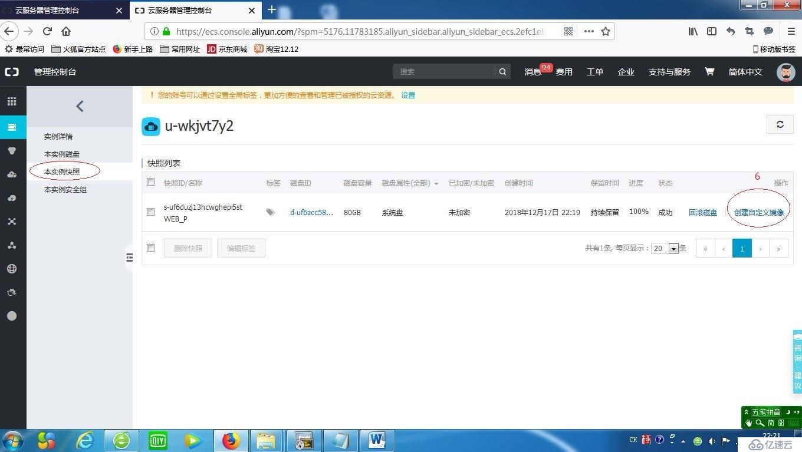
Task: Open File Explorer from the taskbar
Action: (x=267, y=440)
